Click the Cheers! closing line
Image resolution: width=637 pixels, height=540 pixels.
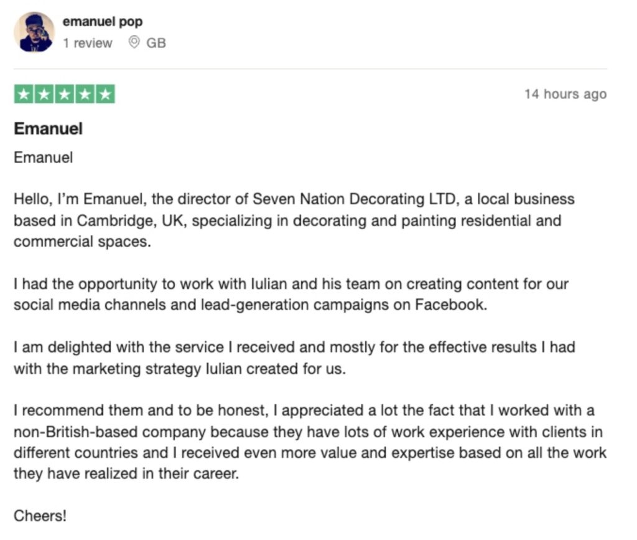40,516
